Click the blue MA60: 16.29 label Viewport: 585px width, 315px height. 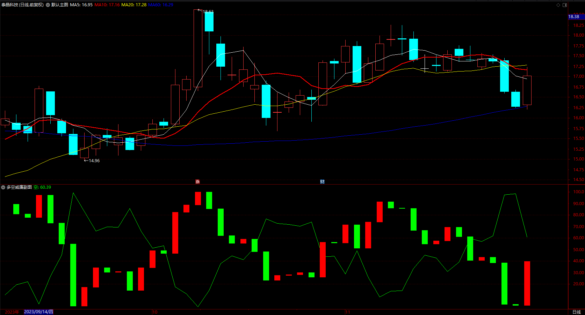tap(161, 5)
